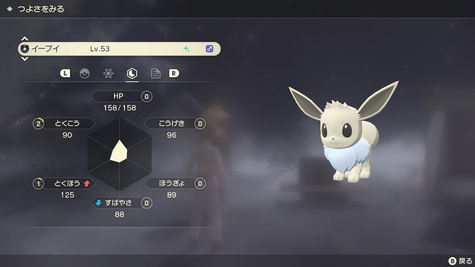Click the L shoulder button icon
475x267 pixels.
65,73
